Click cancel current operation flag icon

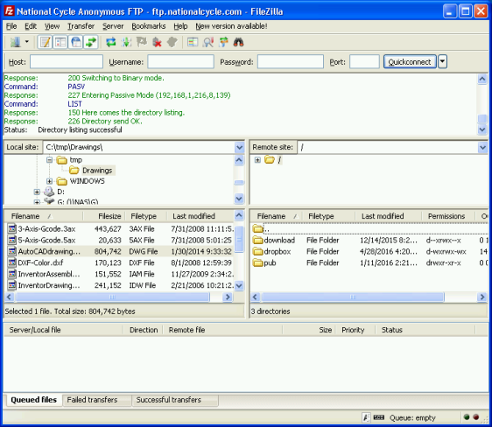click(x=142, y=42)
